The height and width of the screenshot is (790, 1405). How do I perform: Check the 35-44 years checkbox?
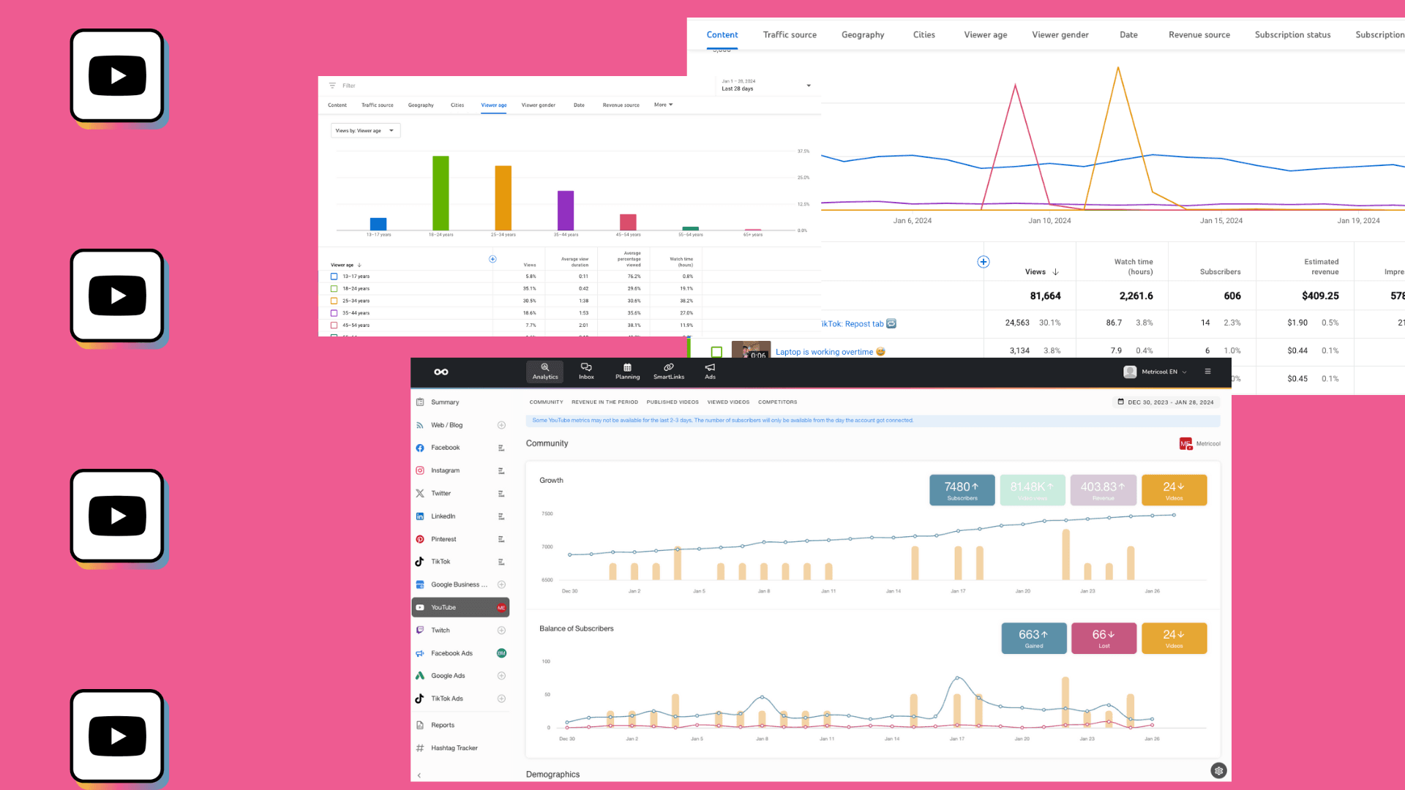click(x=335, y=313)
